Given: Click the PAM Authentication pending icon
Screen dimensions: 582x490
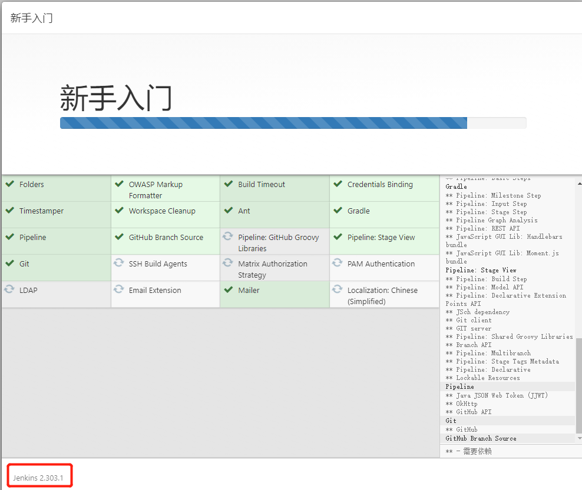Looking at the screenshot, I should pyautogui.click(x=338, y=263).
